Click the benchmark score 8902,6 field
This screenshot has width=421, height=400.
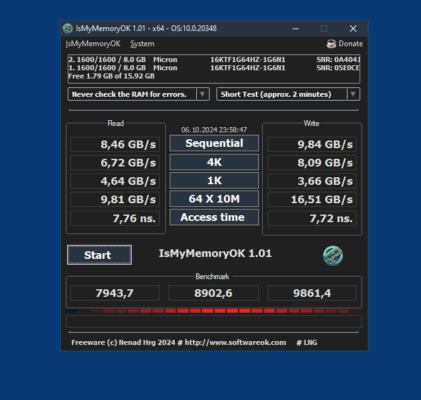(213, 293)
